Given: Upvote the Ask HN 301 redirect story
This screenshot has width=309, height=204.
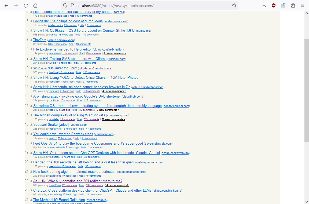Looking at the screenshot, I should (31, 181).
